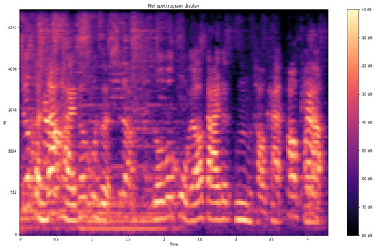Click the '+0 dB' colorbar label

[x=366, y=10]
